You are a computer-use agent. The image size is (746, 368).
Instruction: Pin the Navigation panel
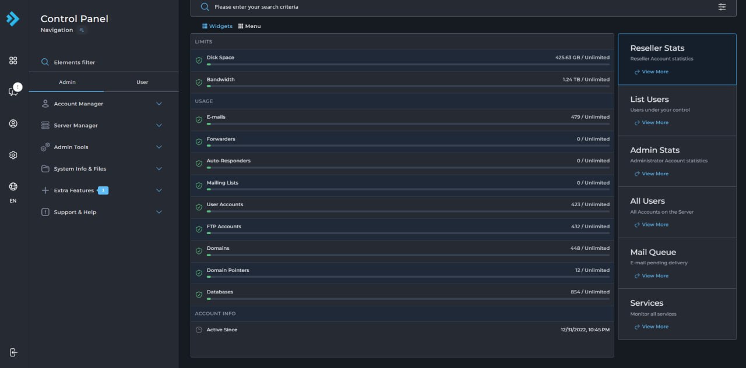click(82, 30)
